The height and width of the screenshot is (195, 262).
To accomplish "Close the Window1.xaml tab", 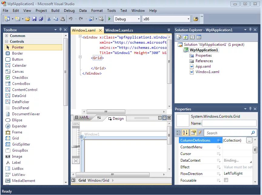I will click(x=100, y=30).
